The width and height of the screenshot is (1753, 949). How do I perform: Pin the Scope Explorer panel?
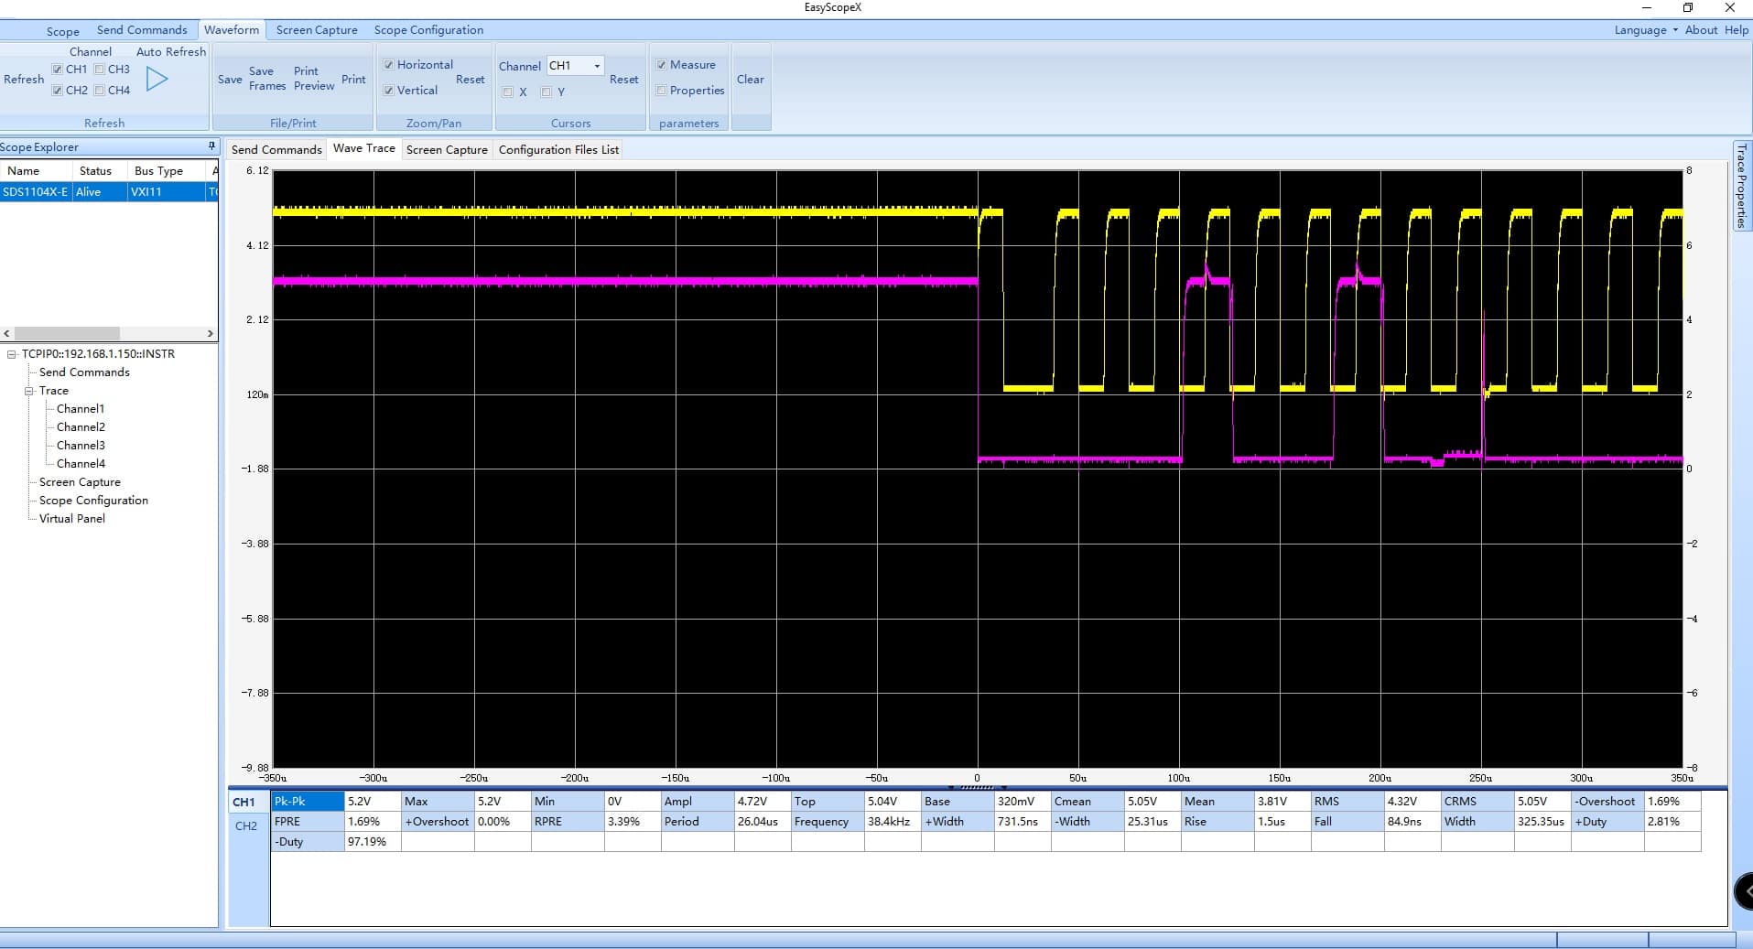click(x=211, y=146)
